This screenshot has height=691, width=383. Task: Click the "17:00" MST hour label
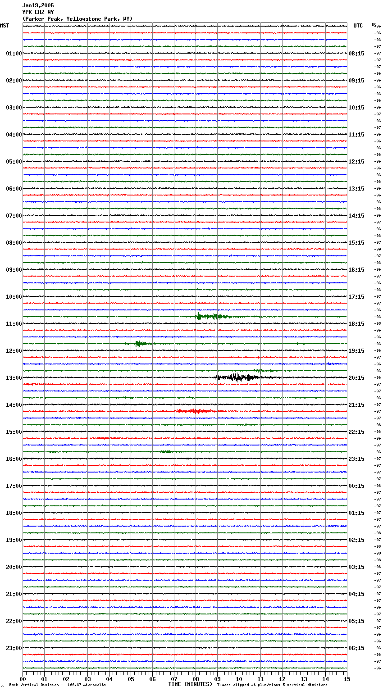coord(14,486)
